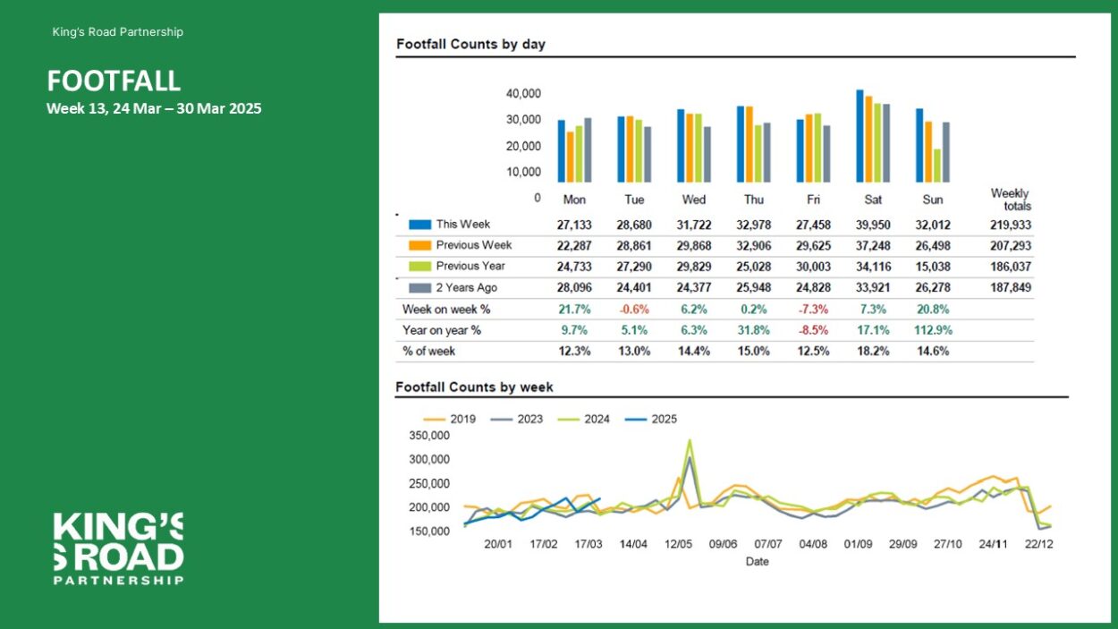The height and width of the screenshot is (629, 1118).
Task: Click the green Previous Year legend swatch
Action: pyautogui.click(x=420, y=266)
